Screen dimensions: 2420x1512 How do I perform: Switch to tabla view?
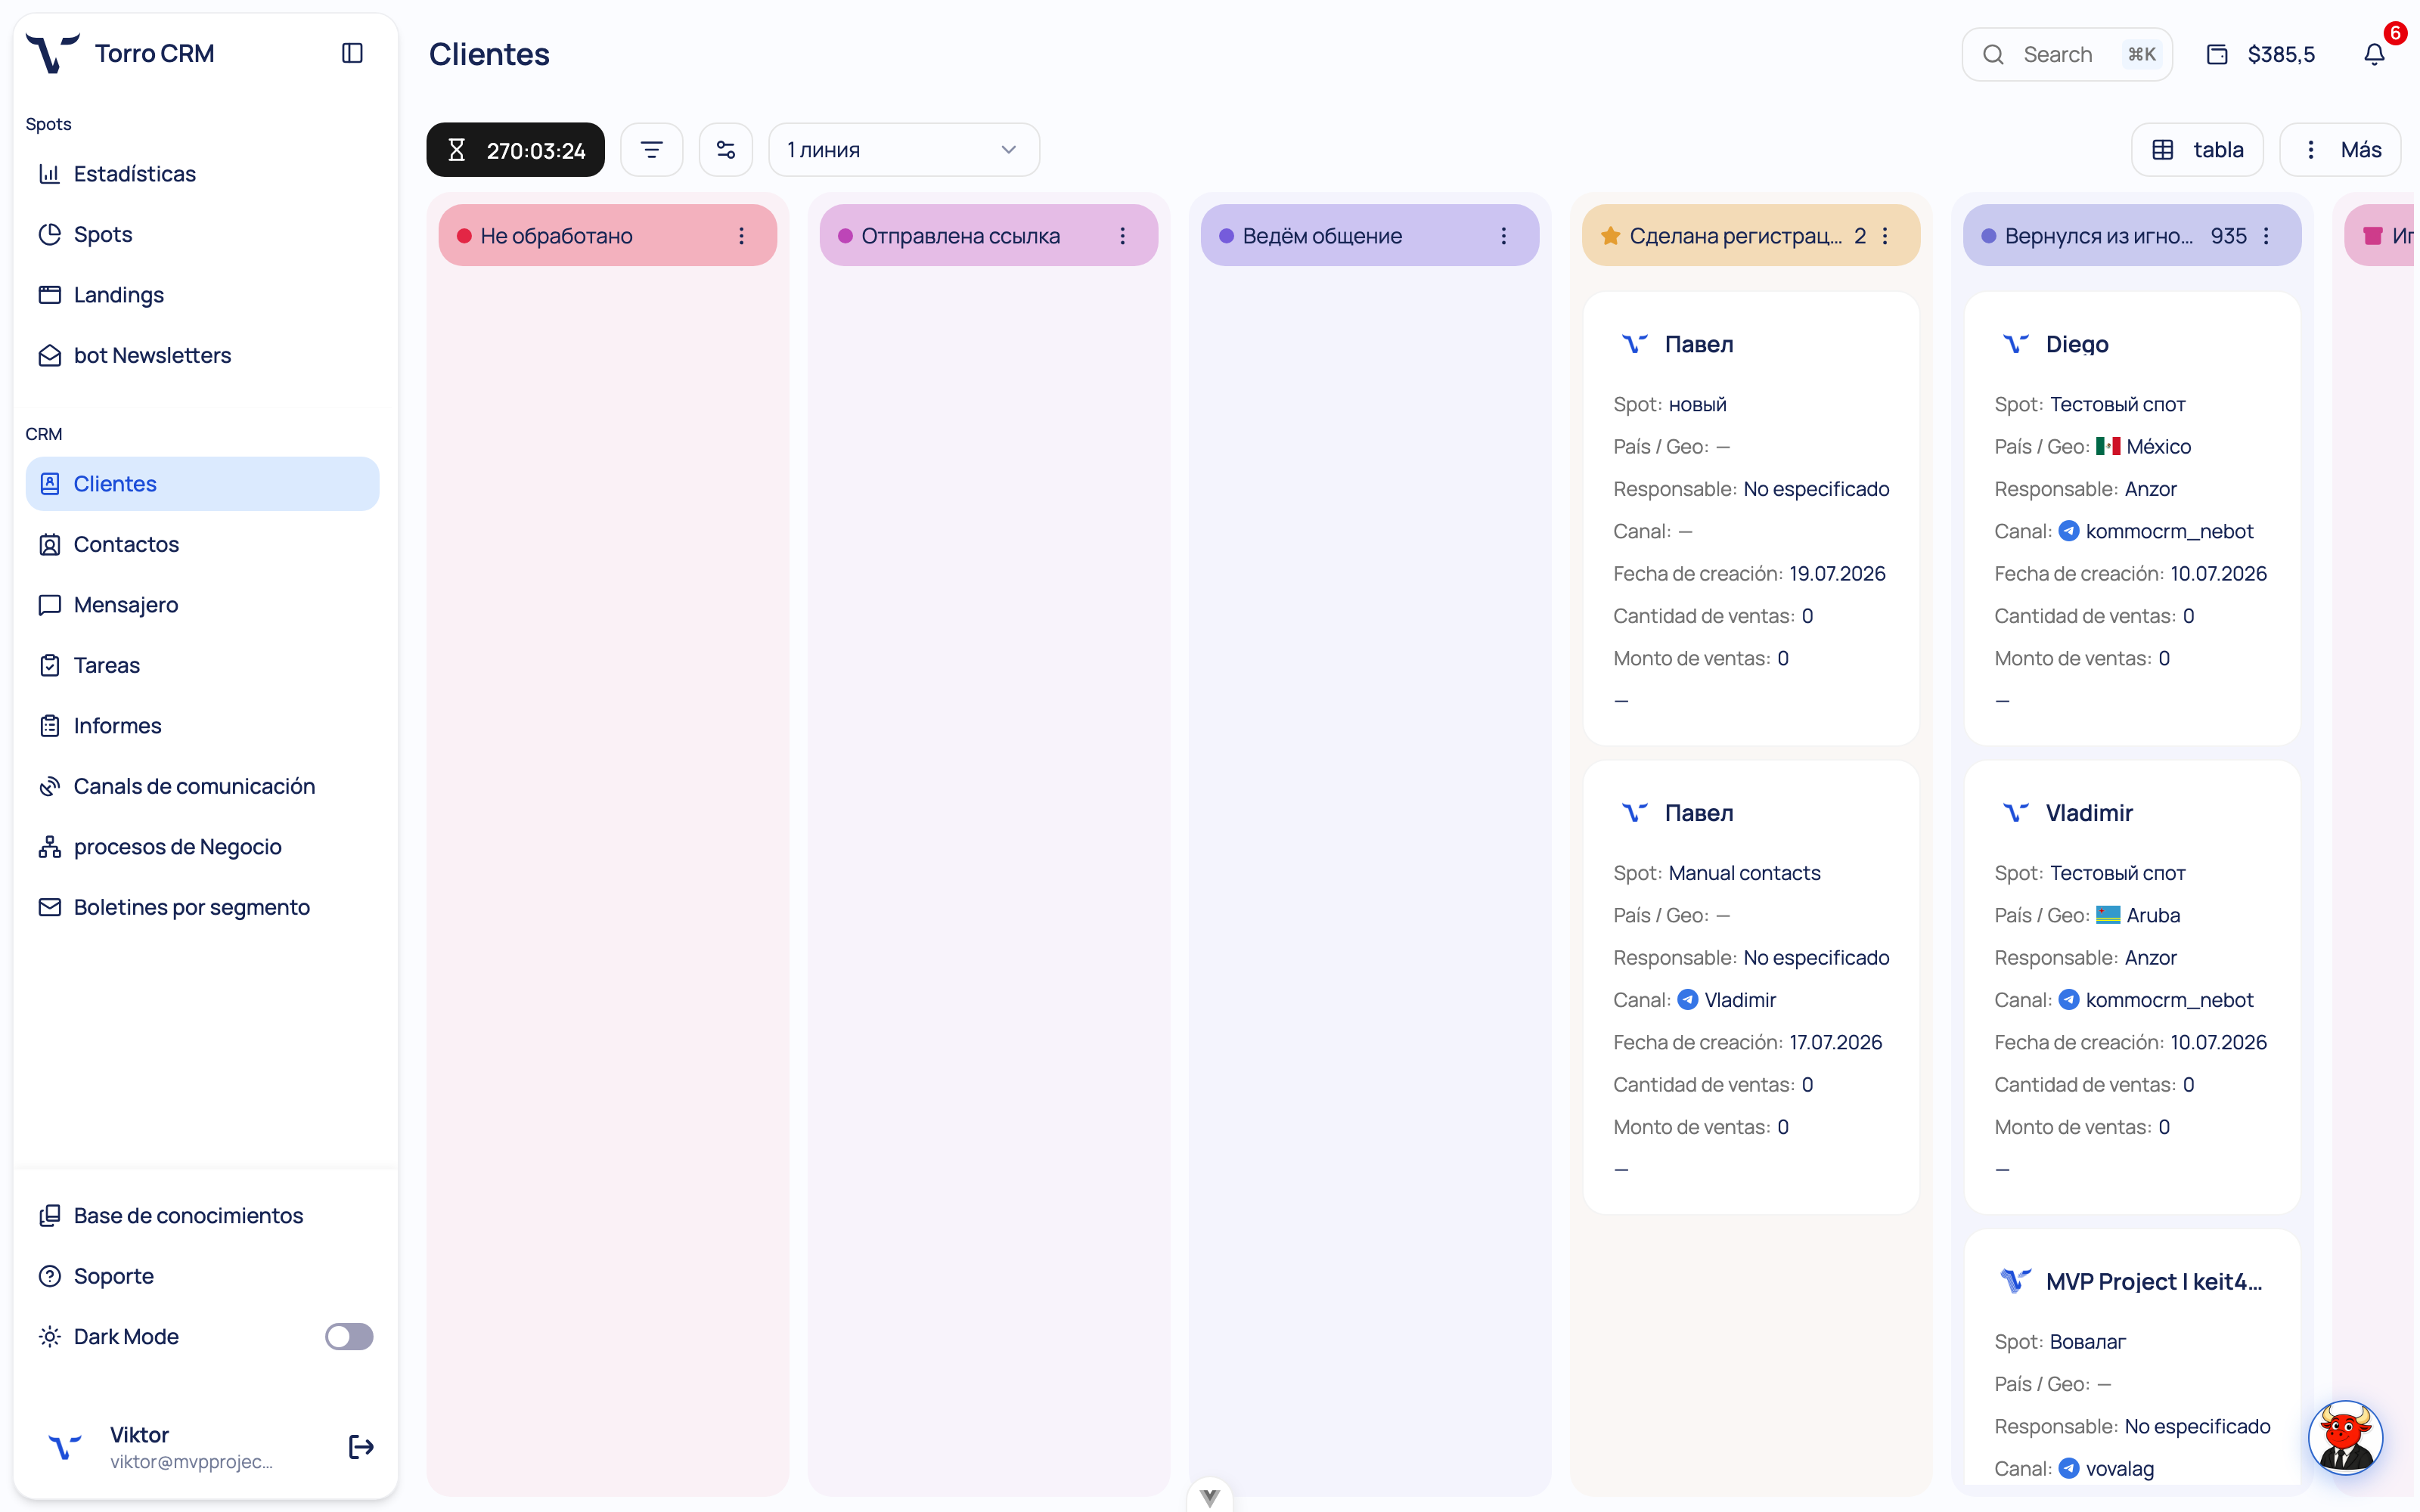2197,150
